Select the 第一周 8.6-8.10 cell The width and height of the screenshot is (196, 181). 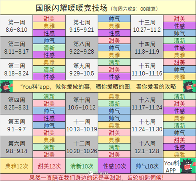(x=16, y=25)
